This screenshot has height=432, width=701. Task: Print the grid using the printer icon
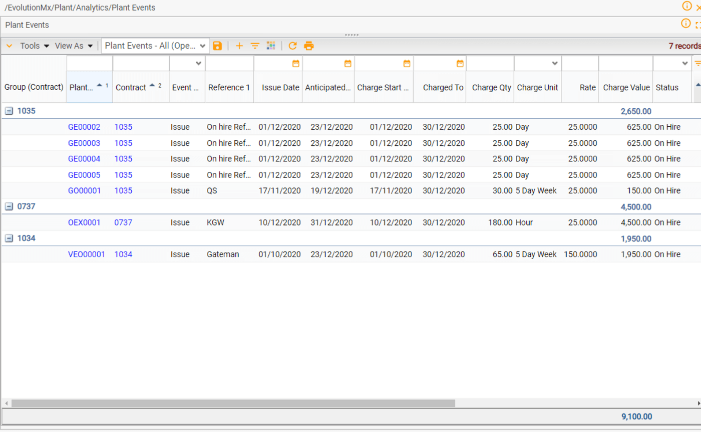[309, 46]
